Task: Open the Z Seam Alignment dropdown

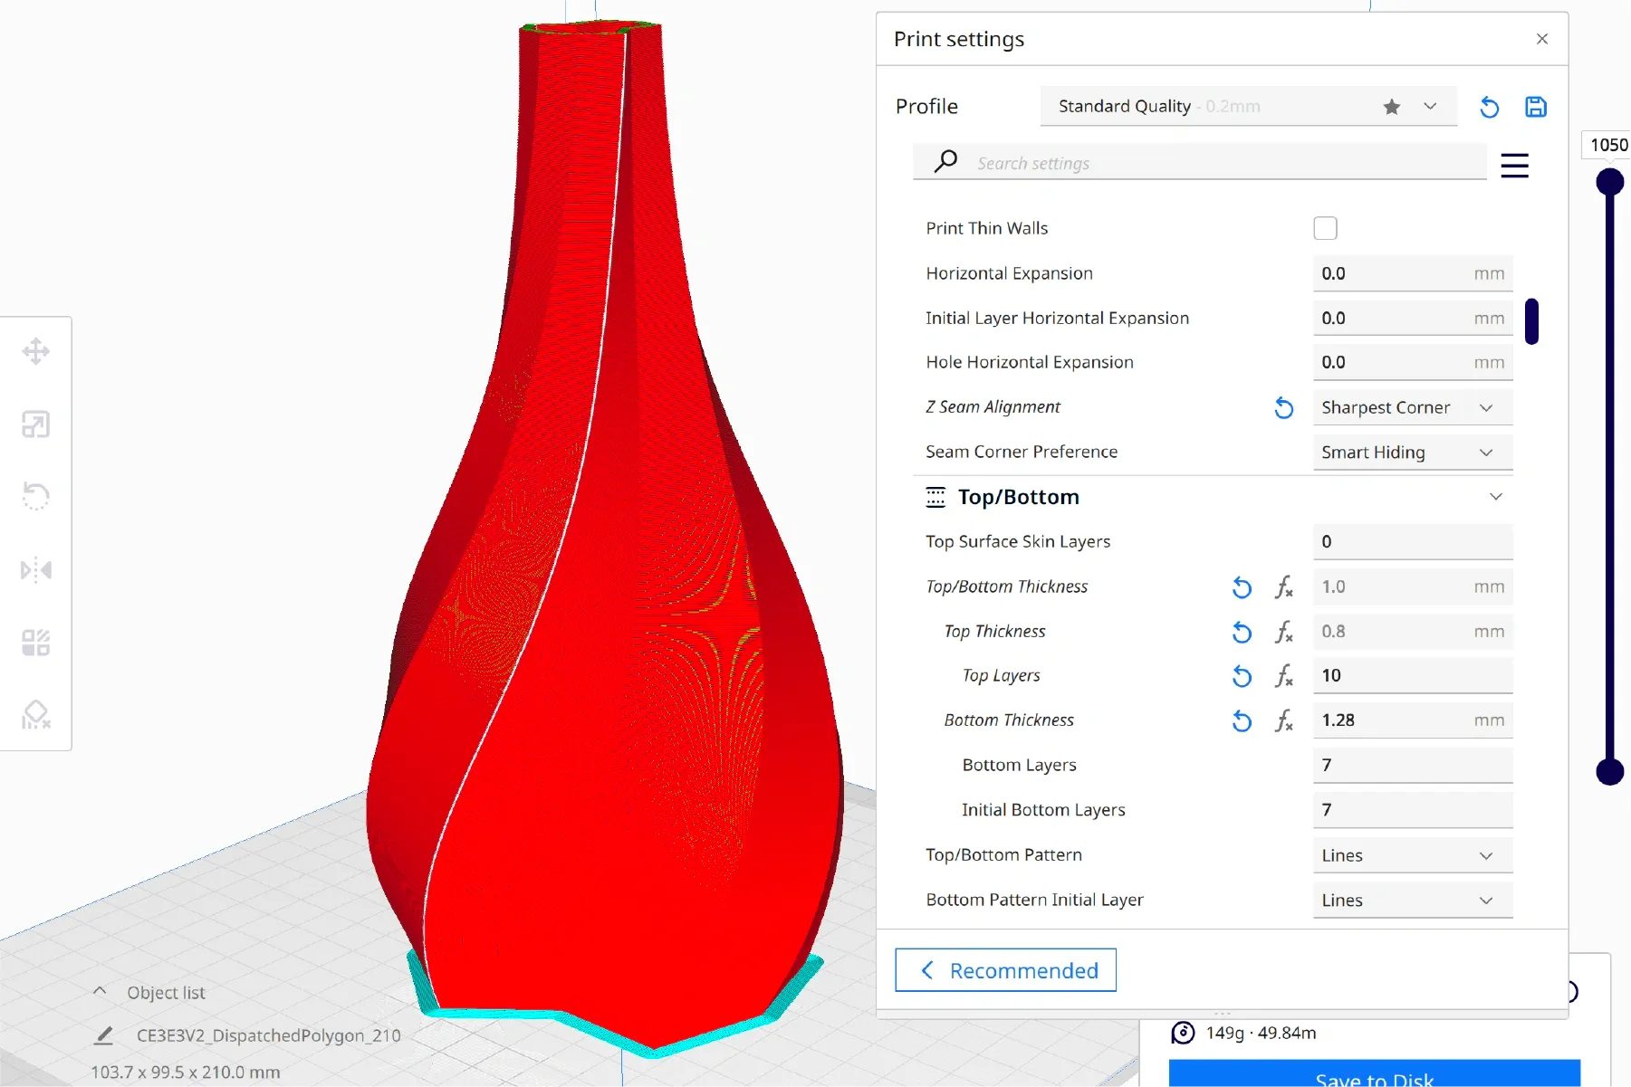Action: (1412, 408)
